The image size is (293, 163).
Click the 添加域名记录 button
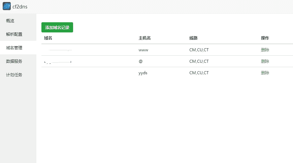click(57, 27)
